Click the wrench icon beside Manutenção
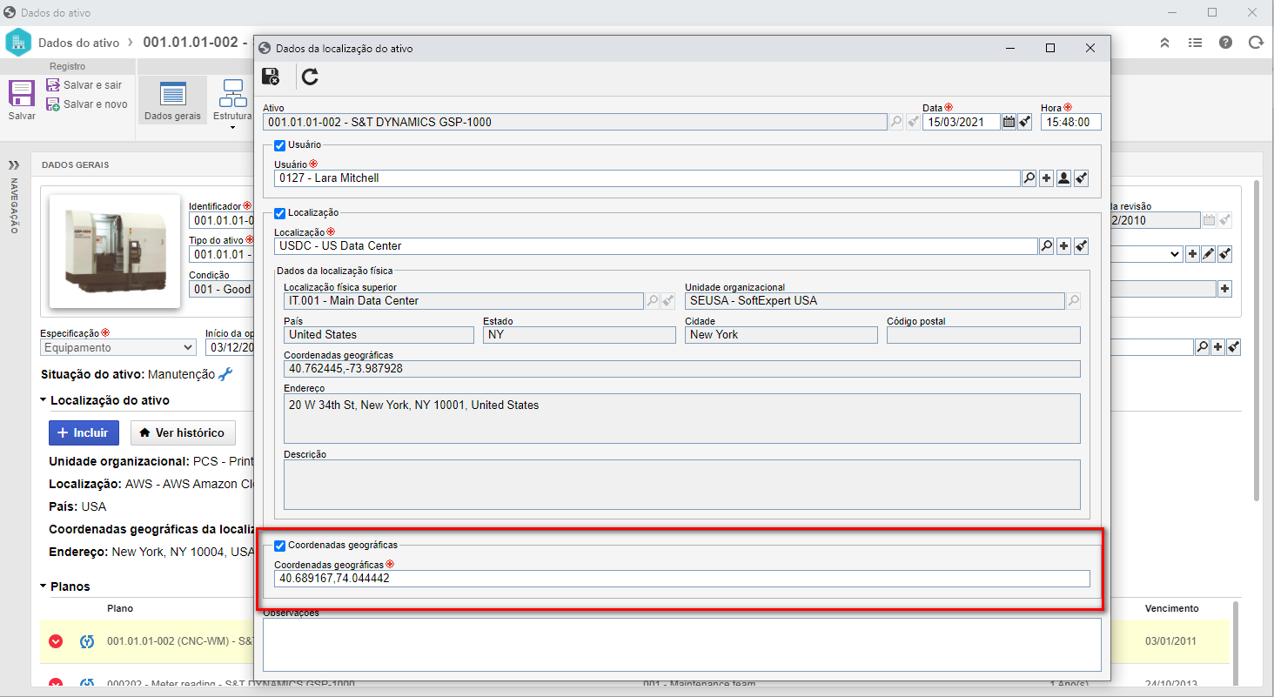This screenshot has width=1274, height=697. (x=225, y=374)
